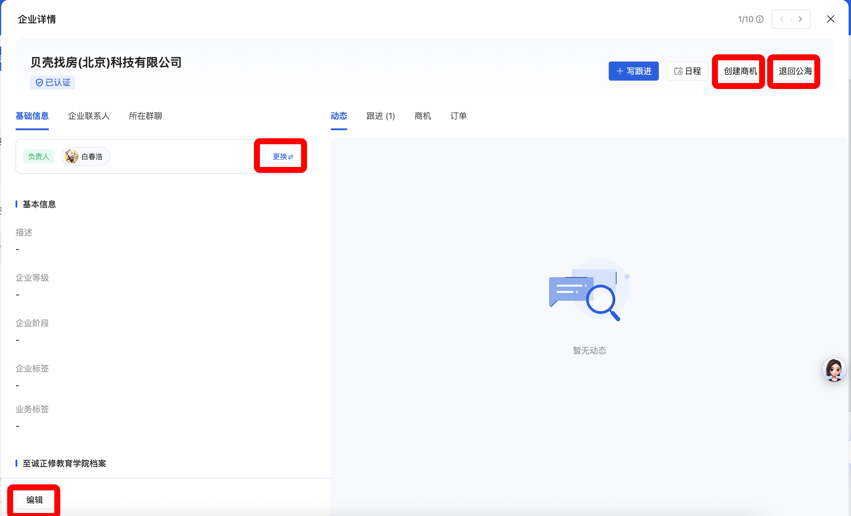Switch to the 所在群聊 tab

145,116
